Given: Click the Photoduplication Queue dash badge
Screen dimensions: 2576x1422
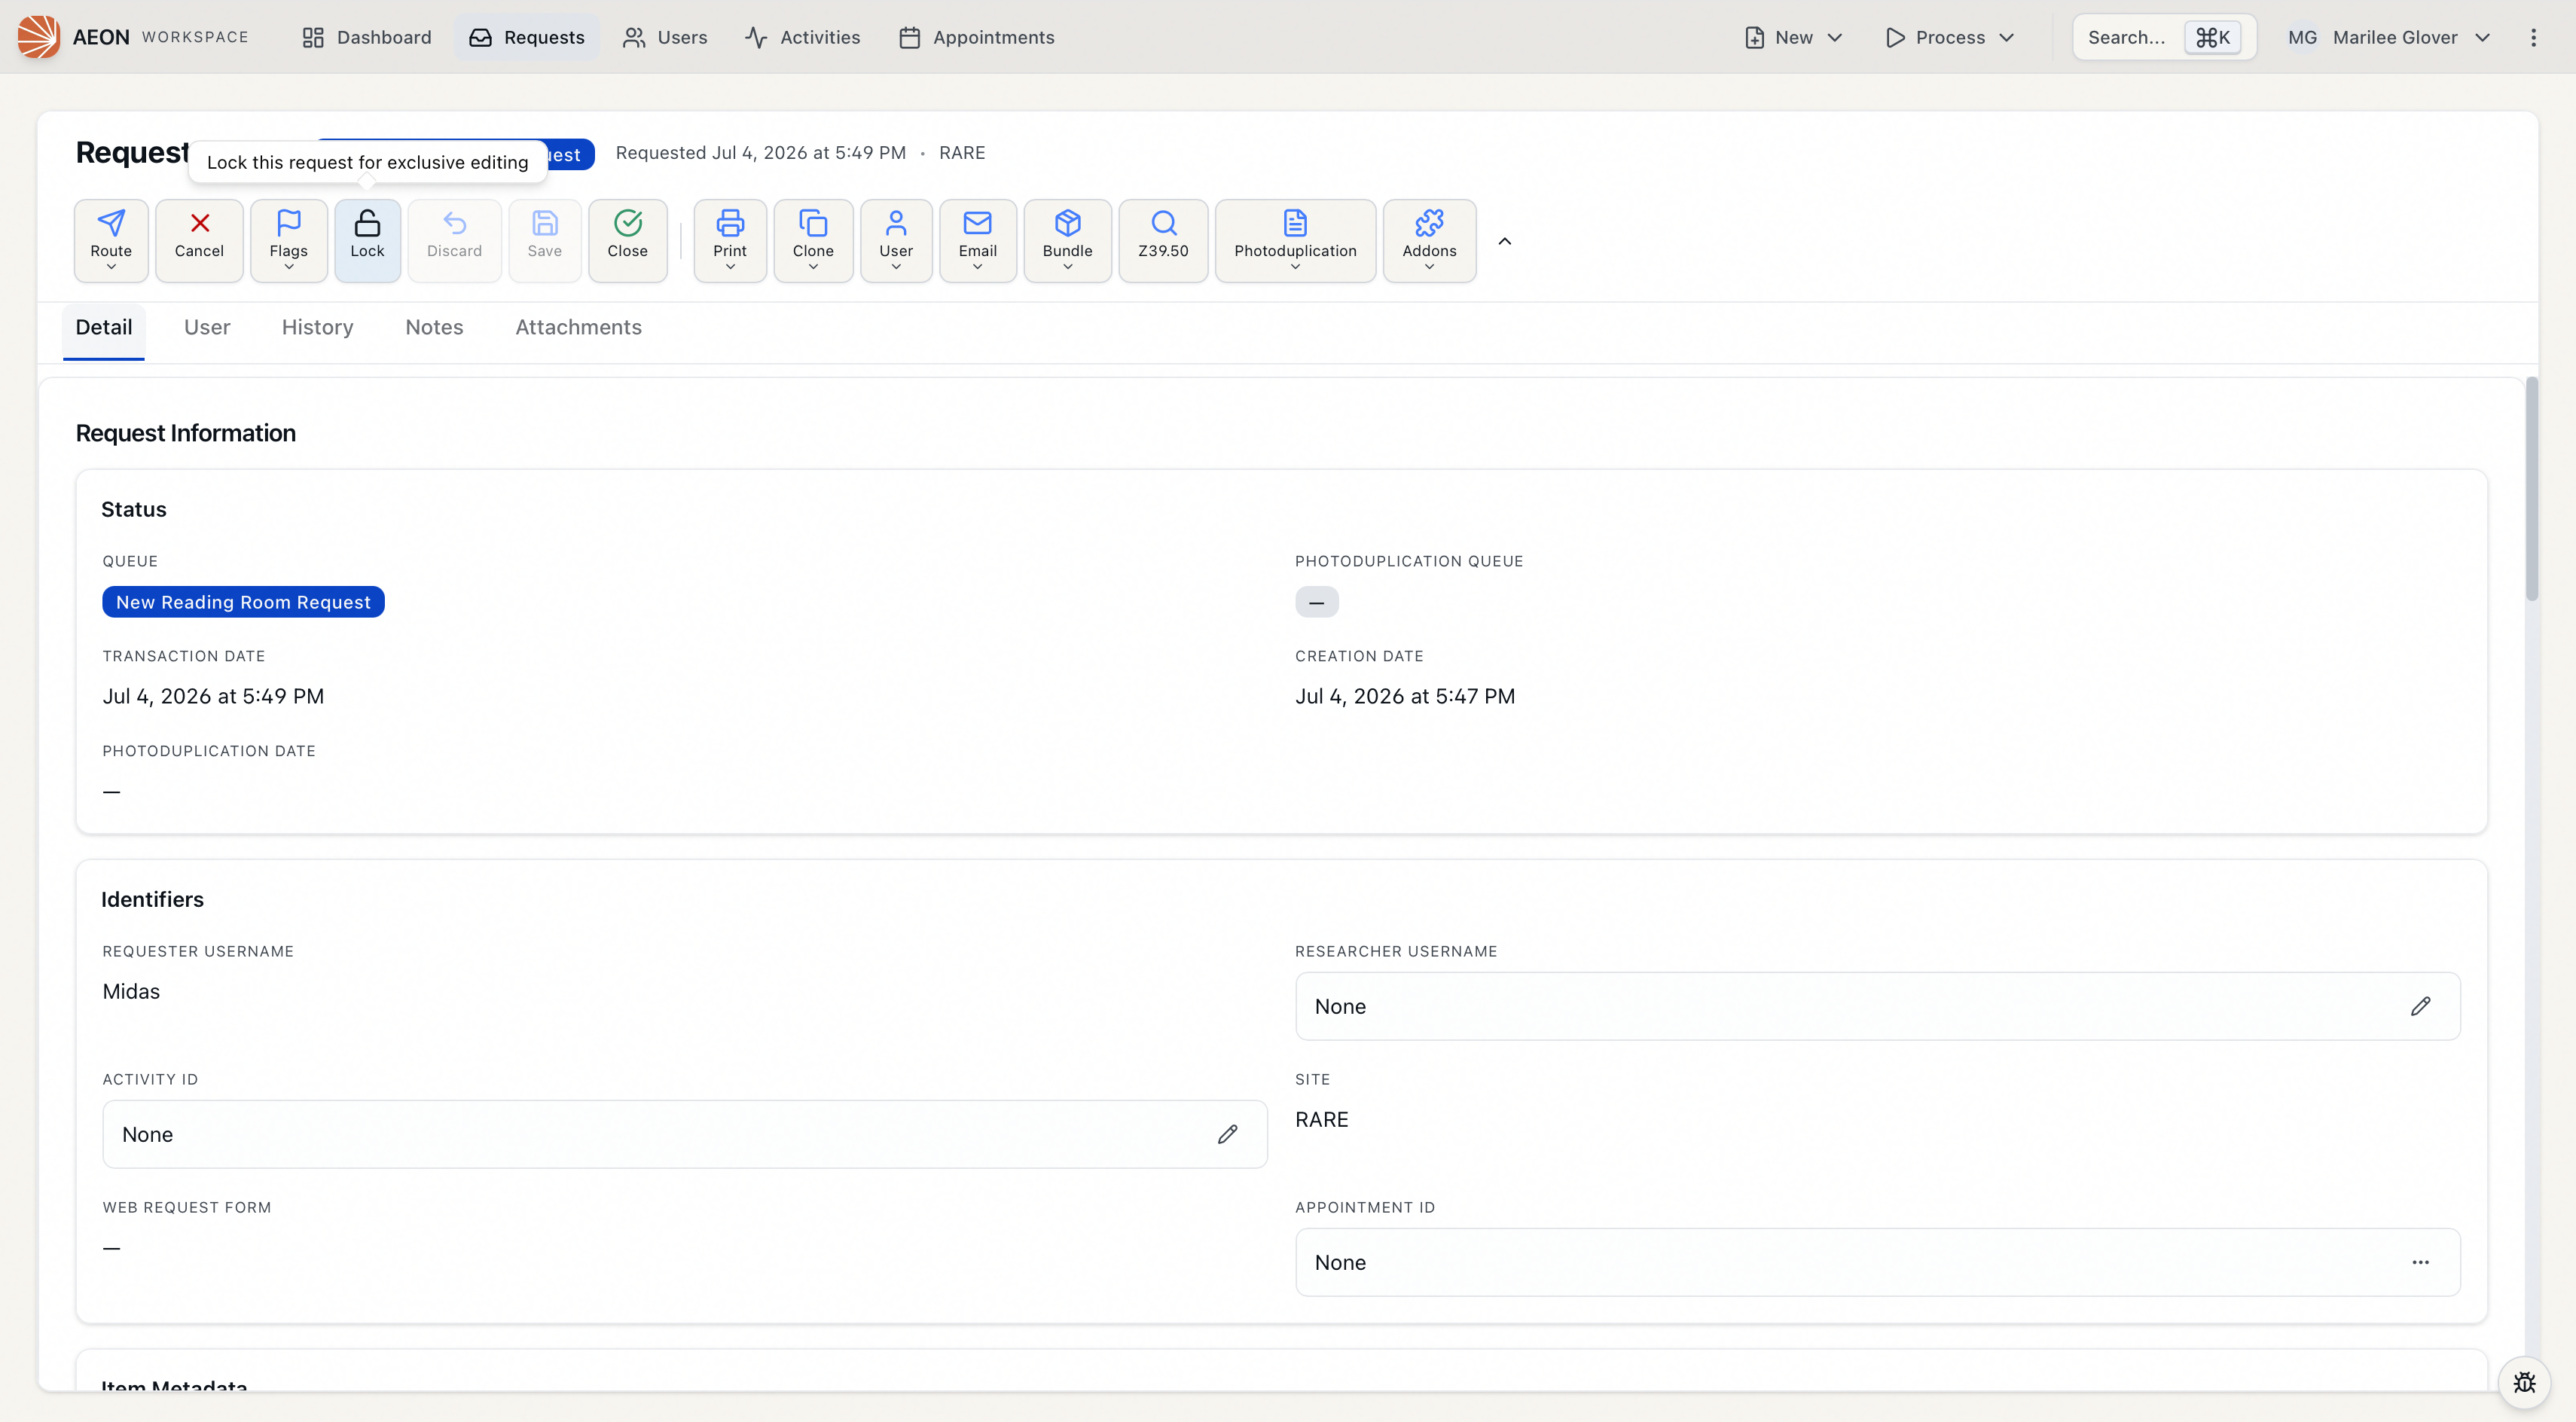Looking at the screenshot, I should [1316, 602].
